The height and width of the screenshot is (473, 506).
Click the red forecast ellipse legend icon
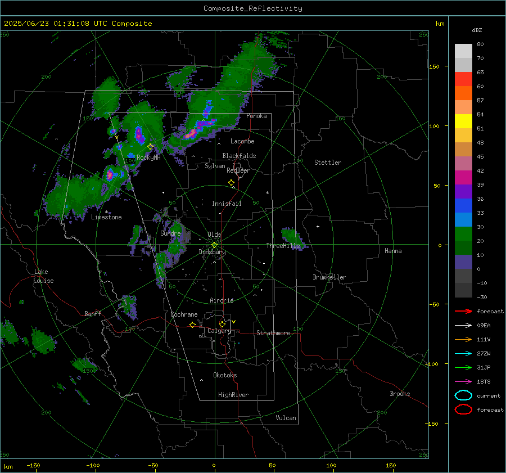click(x=463, y=409)
